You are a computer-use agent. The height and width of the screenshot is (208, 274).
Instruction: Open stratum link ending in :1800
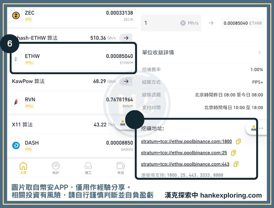pyautogui.click(x=186, y=141)
